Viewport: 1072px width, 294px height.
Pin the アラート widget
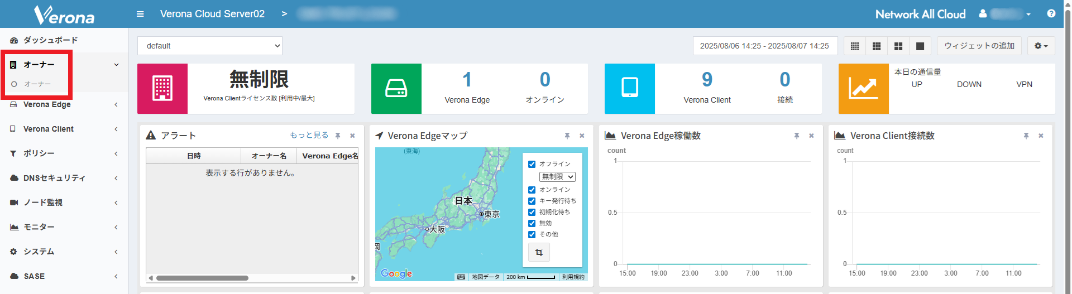pos(338,136)
